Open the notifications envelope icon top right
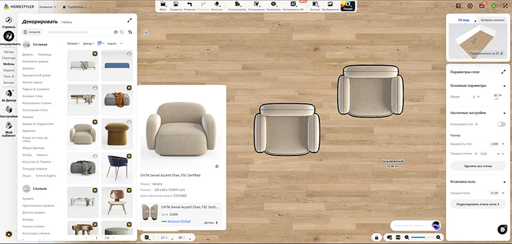 [x=482, y=6]
